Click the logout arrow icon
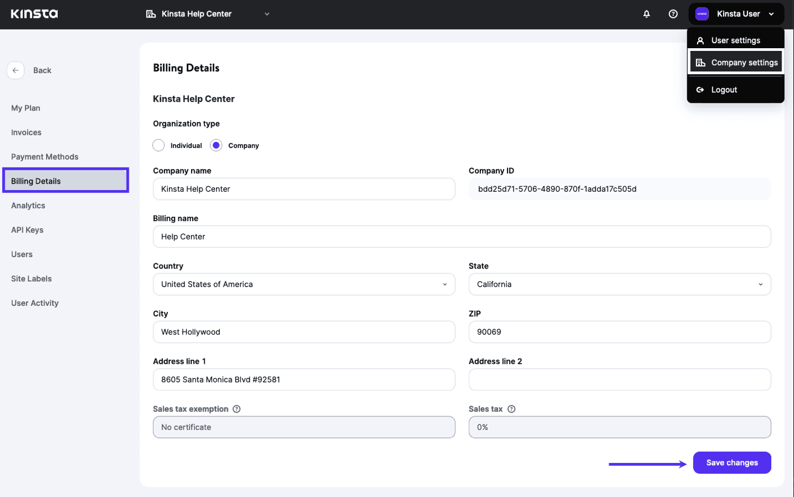794x497 pixels. pyautogui.click(x=700, y=89)
